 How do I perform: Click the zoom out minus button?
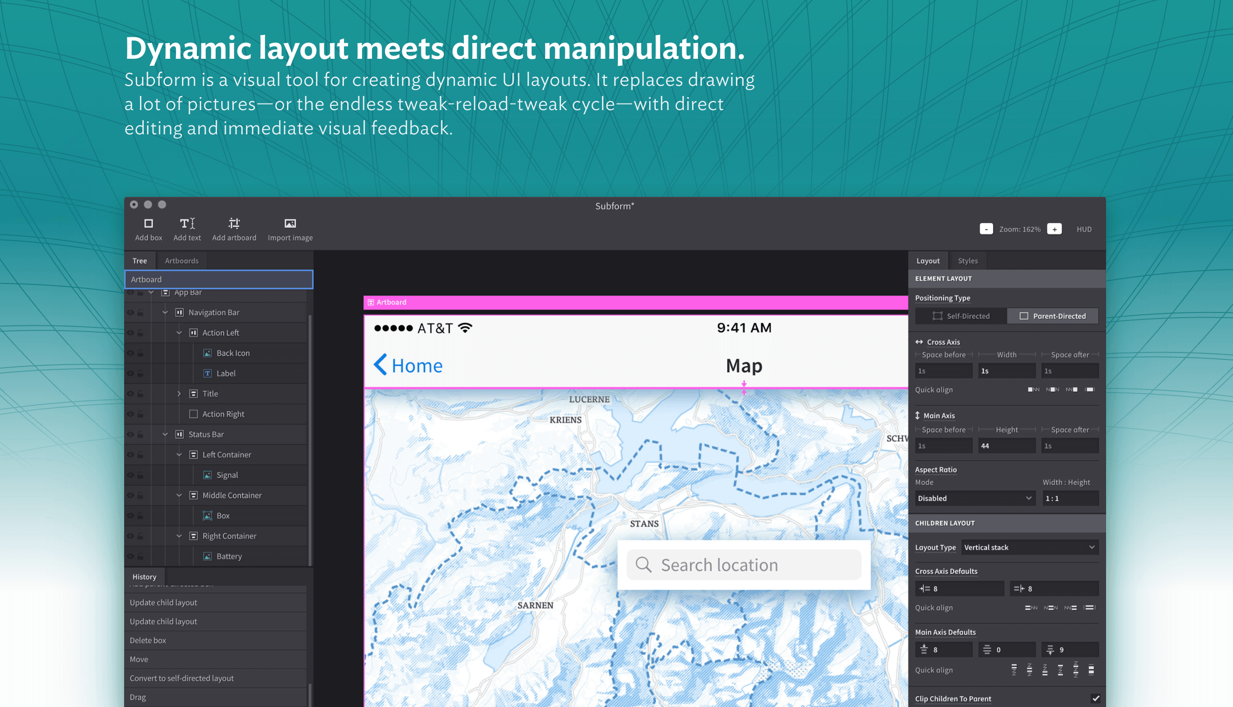coord(986,229)
